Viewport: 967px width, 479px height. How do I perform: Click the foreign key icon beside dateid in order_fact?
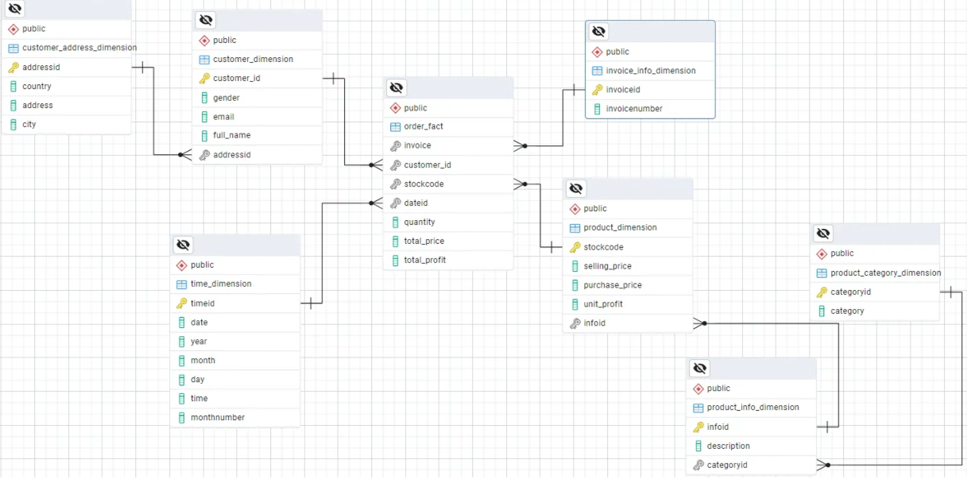396,203
